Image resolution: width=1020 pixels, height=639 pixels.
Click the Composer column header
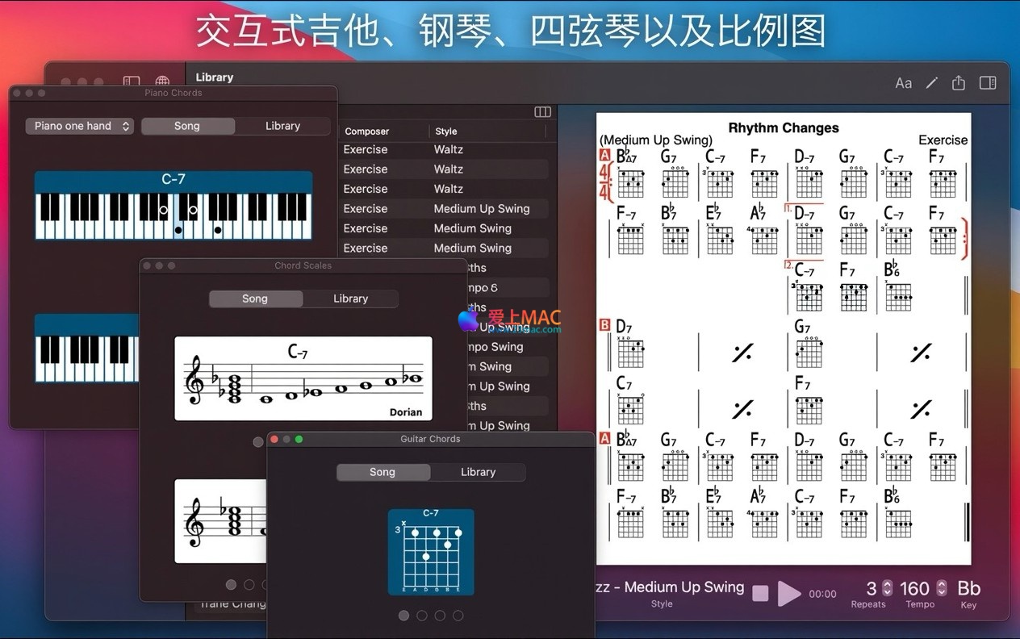tap(367, 132)
